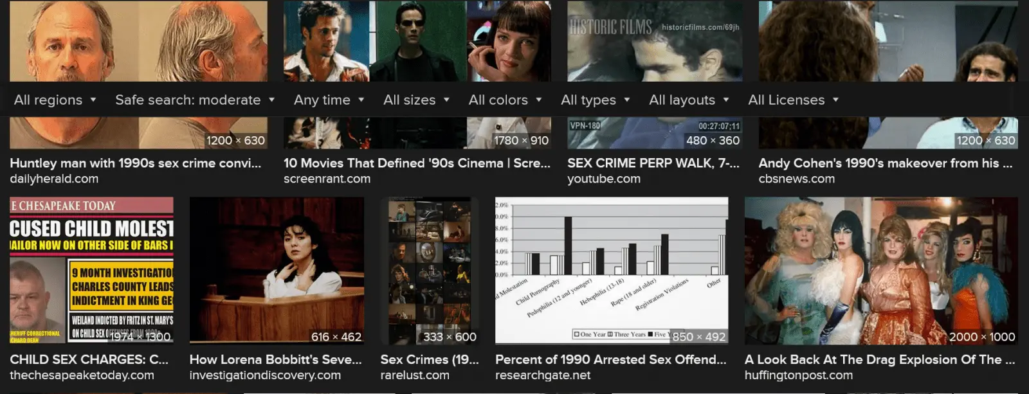Screen dimensions: 1029x394
Task: Expand the All types dropdown
Action: (595, 100)
